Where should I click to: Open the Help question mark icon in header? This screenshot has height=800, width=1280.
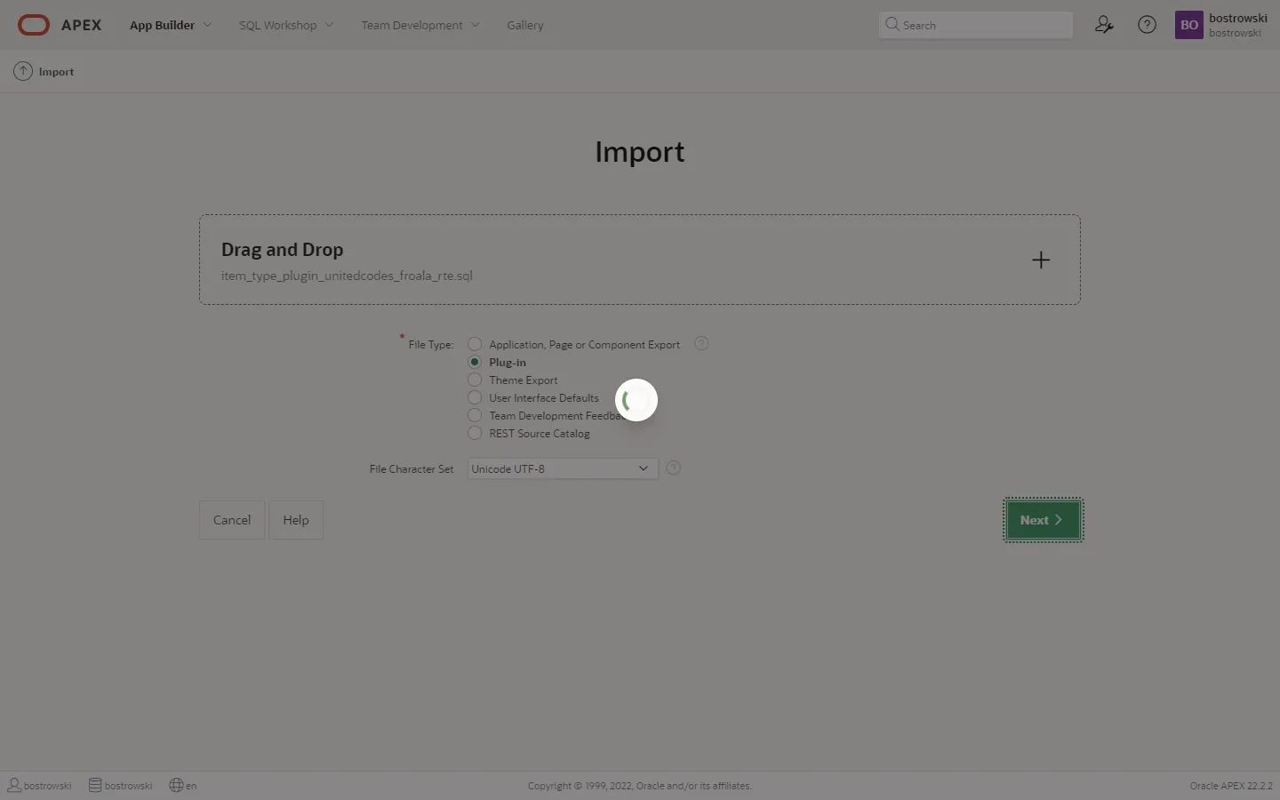[1147, 25]
